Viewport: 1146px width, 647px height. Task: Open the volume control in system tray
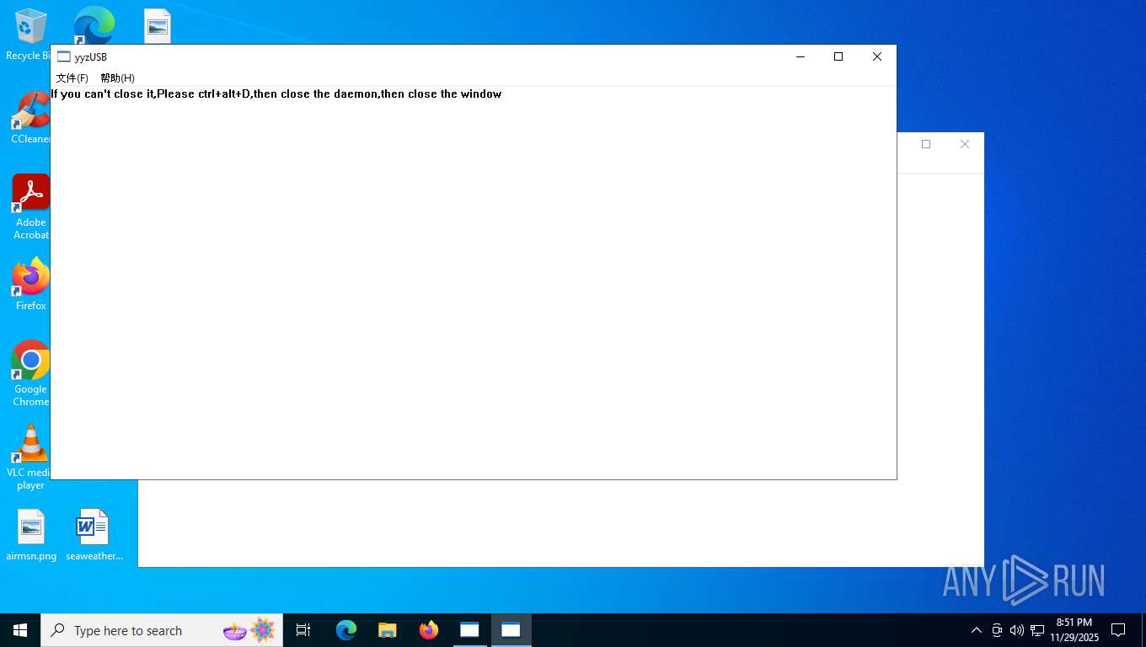click(1017, 630)
